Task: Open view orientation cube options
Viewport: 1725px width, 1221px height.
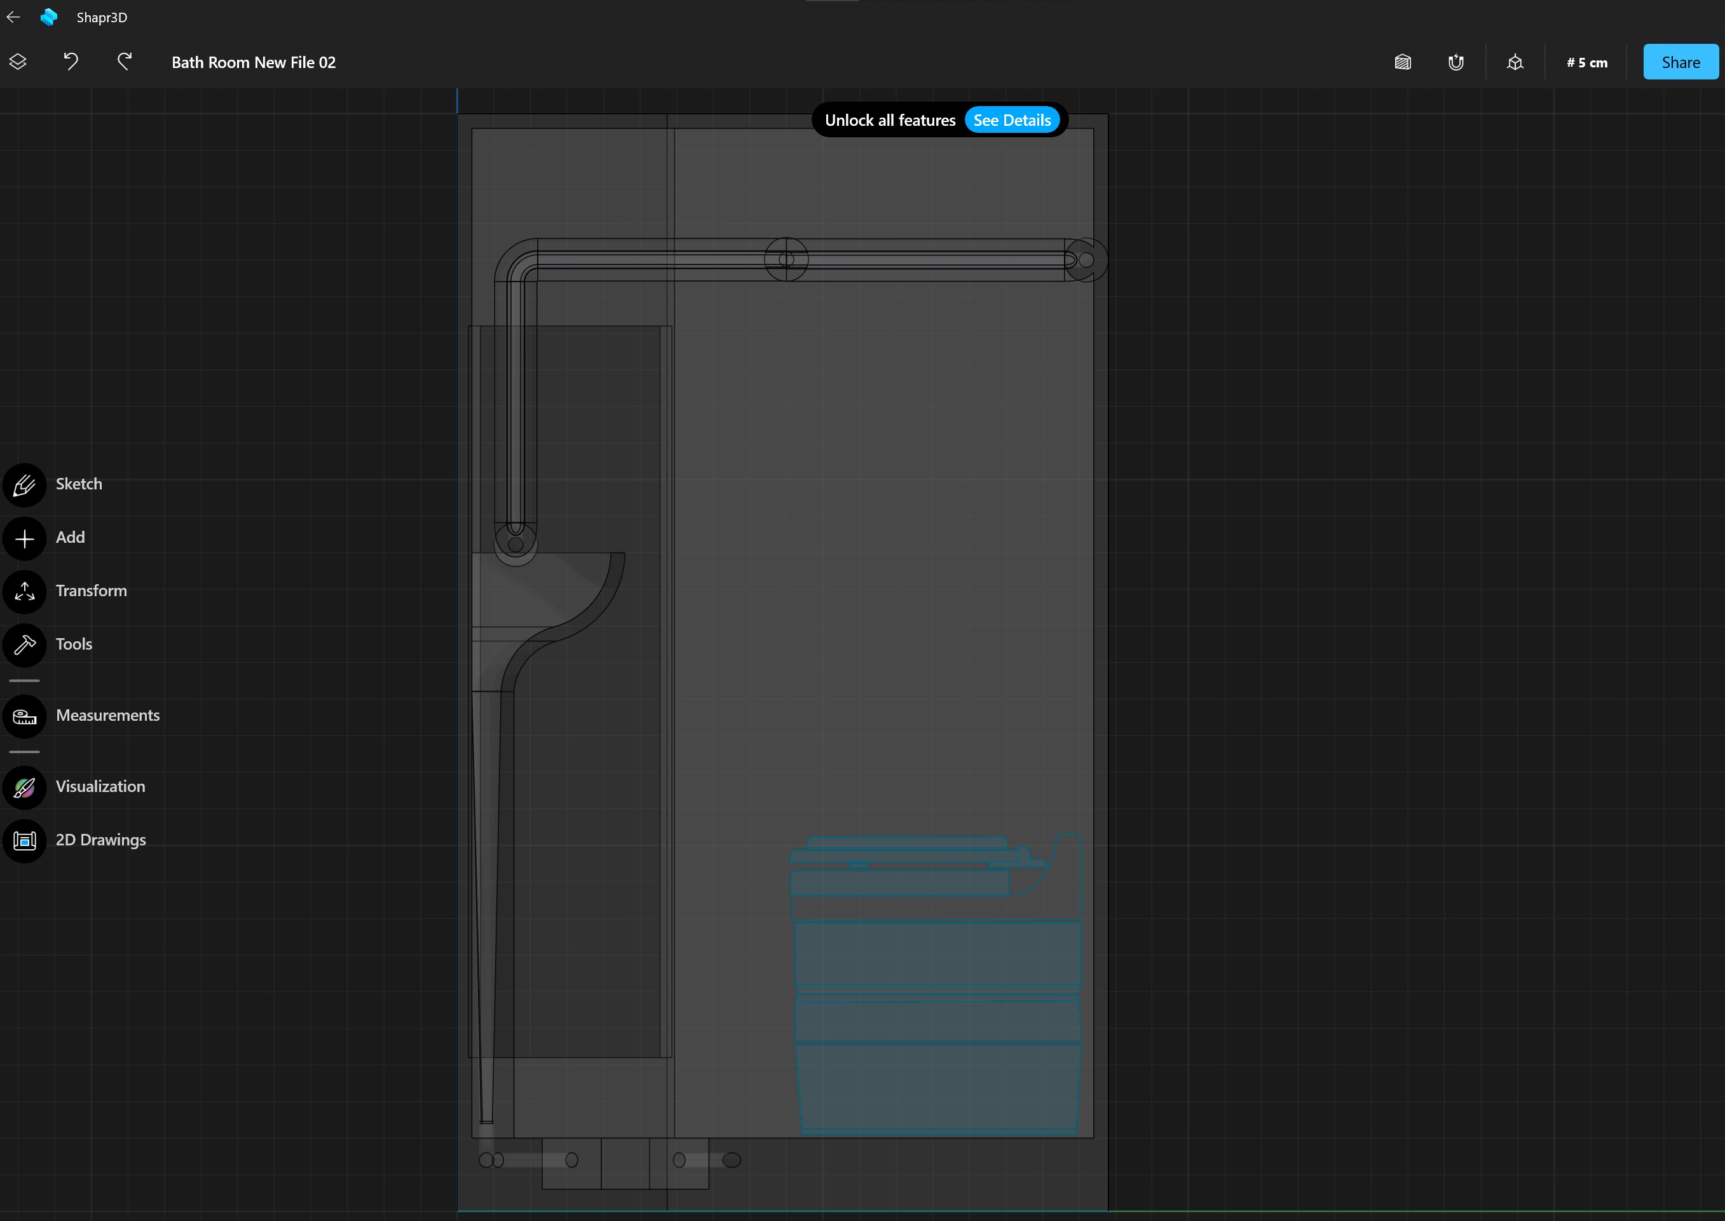Action: (1515, 62)
